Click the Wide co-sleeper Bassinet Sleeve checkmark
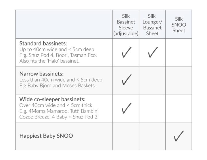 point(126,108)
